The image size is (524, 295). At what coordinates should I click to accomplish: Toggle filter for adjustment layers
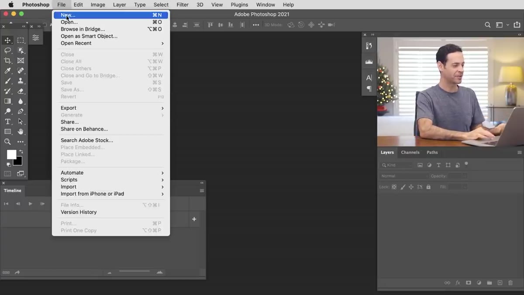(x=429, y=165)
